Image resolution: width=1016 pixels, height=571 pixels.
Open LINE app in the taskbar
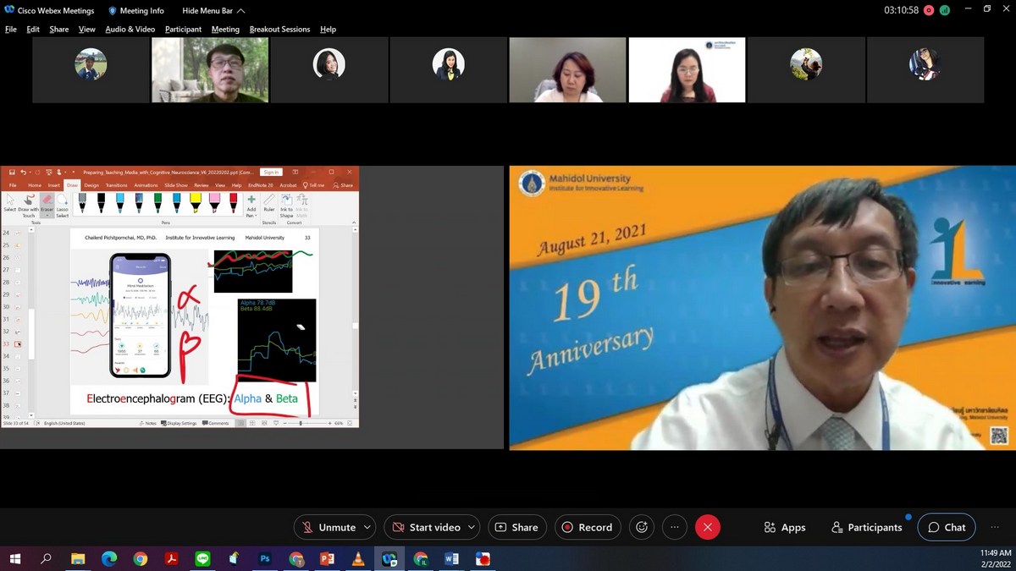click(x=202, y=559)
